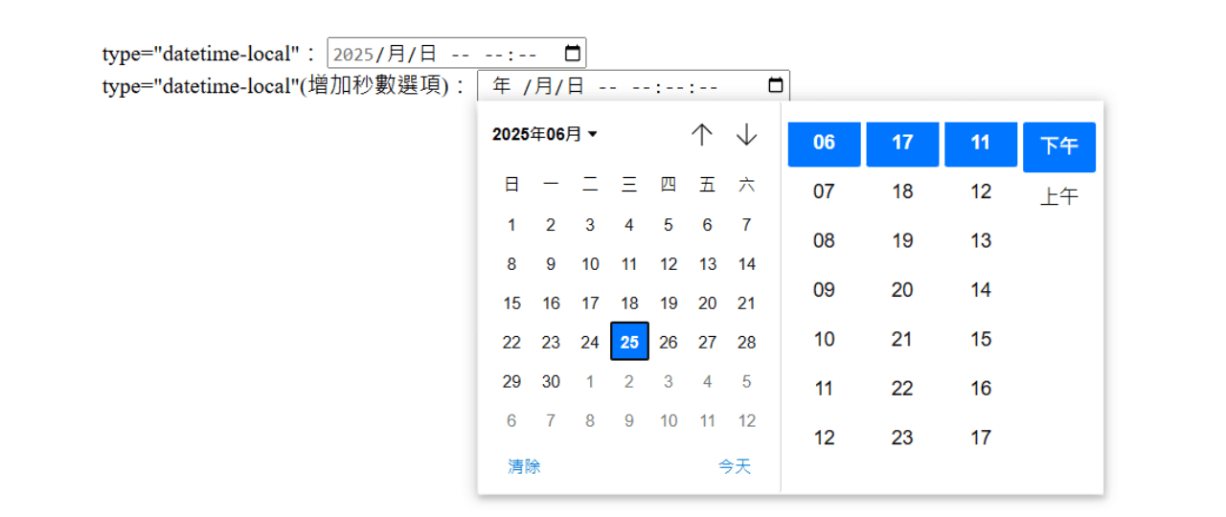Choose June 30 in calendar
1226x517 pixels.
coord(551,381)
